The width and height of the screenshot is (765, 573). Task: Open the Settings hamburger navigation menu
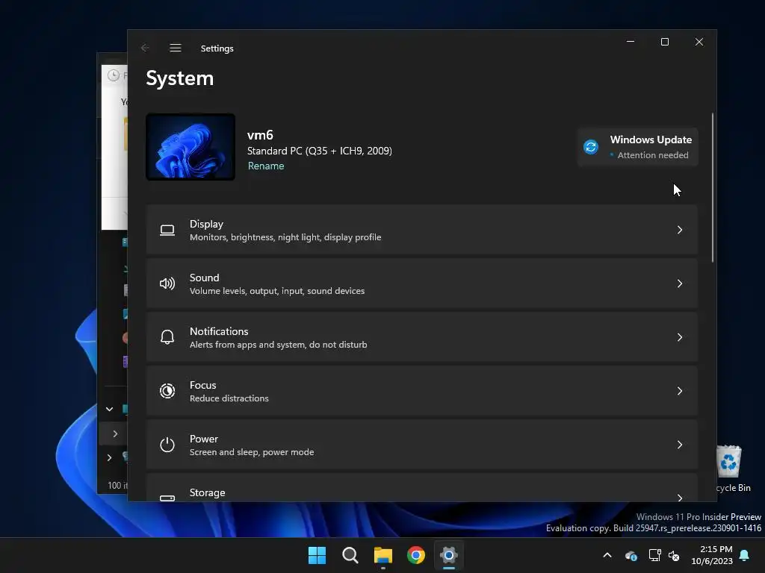coord(175,48)
